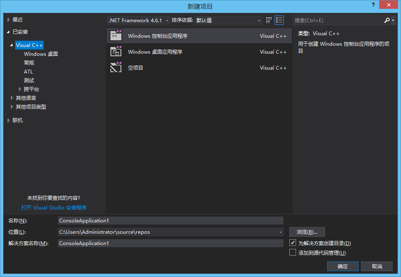Select the 最近 category label
The width and height of the screenshot is (401, 277).
coord(18,20)
